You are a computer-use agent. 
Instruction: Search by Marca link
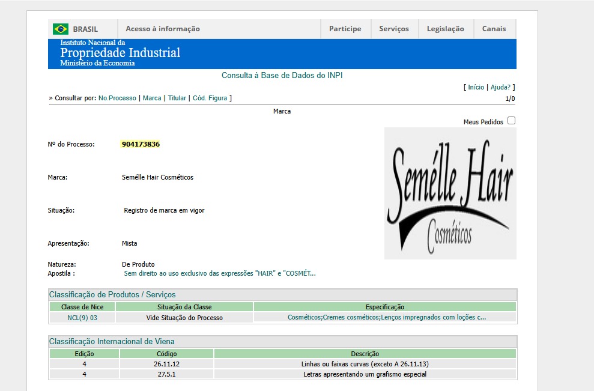(152, 98)
